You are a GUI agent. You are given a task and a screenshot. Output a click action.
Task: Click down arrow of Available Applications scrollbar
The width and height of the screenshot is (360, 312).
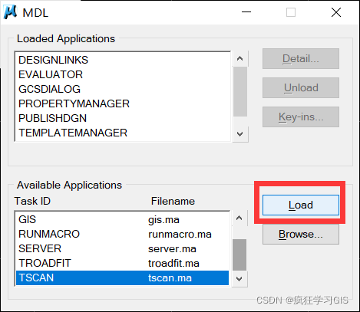[239, 278]
